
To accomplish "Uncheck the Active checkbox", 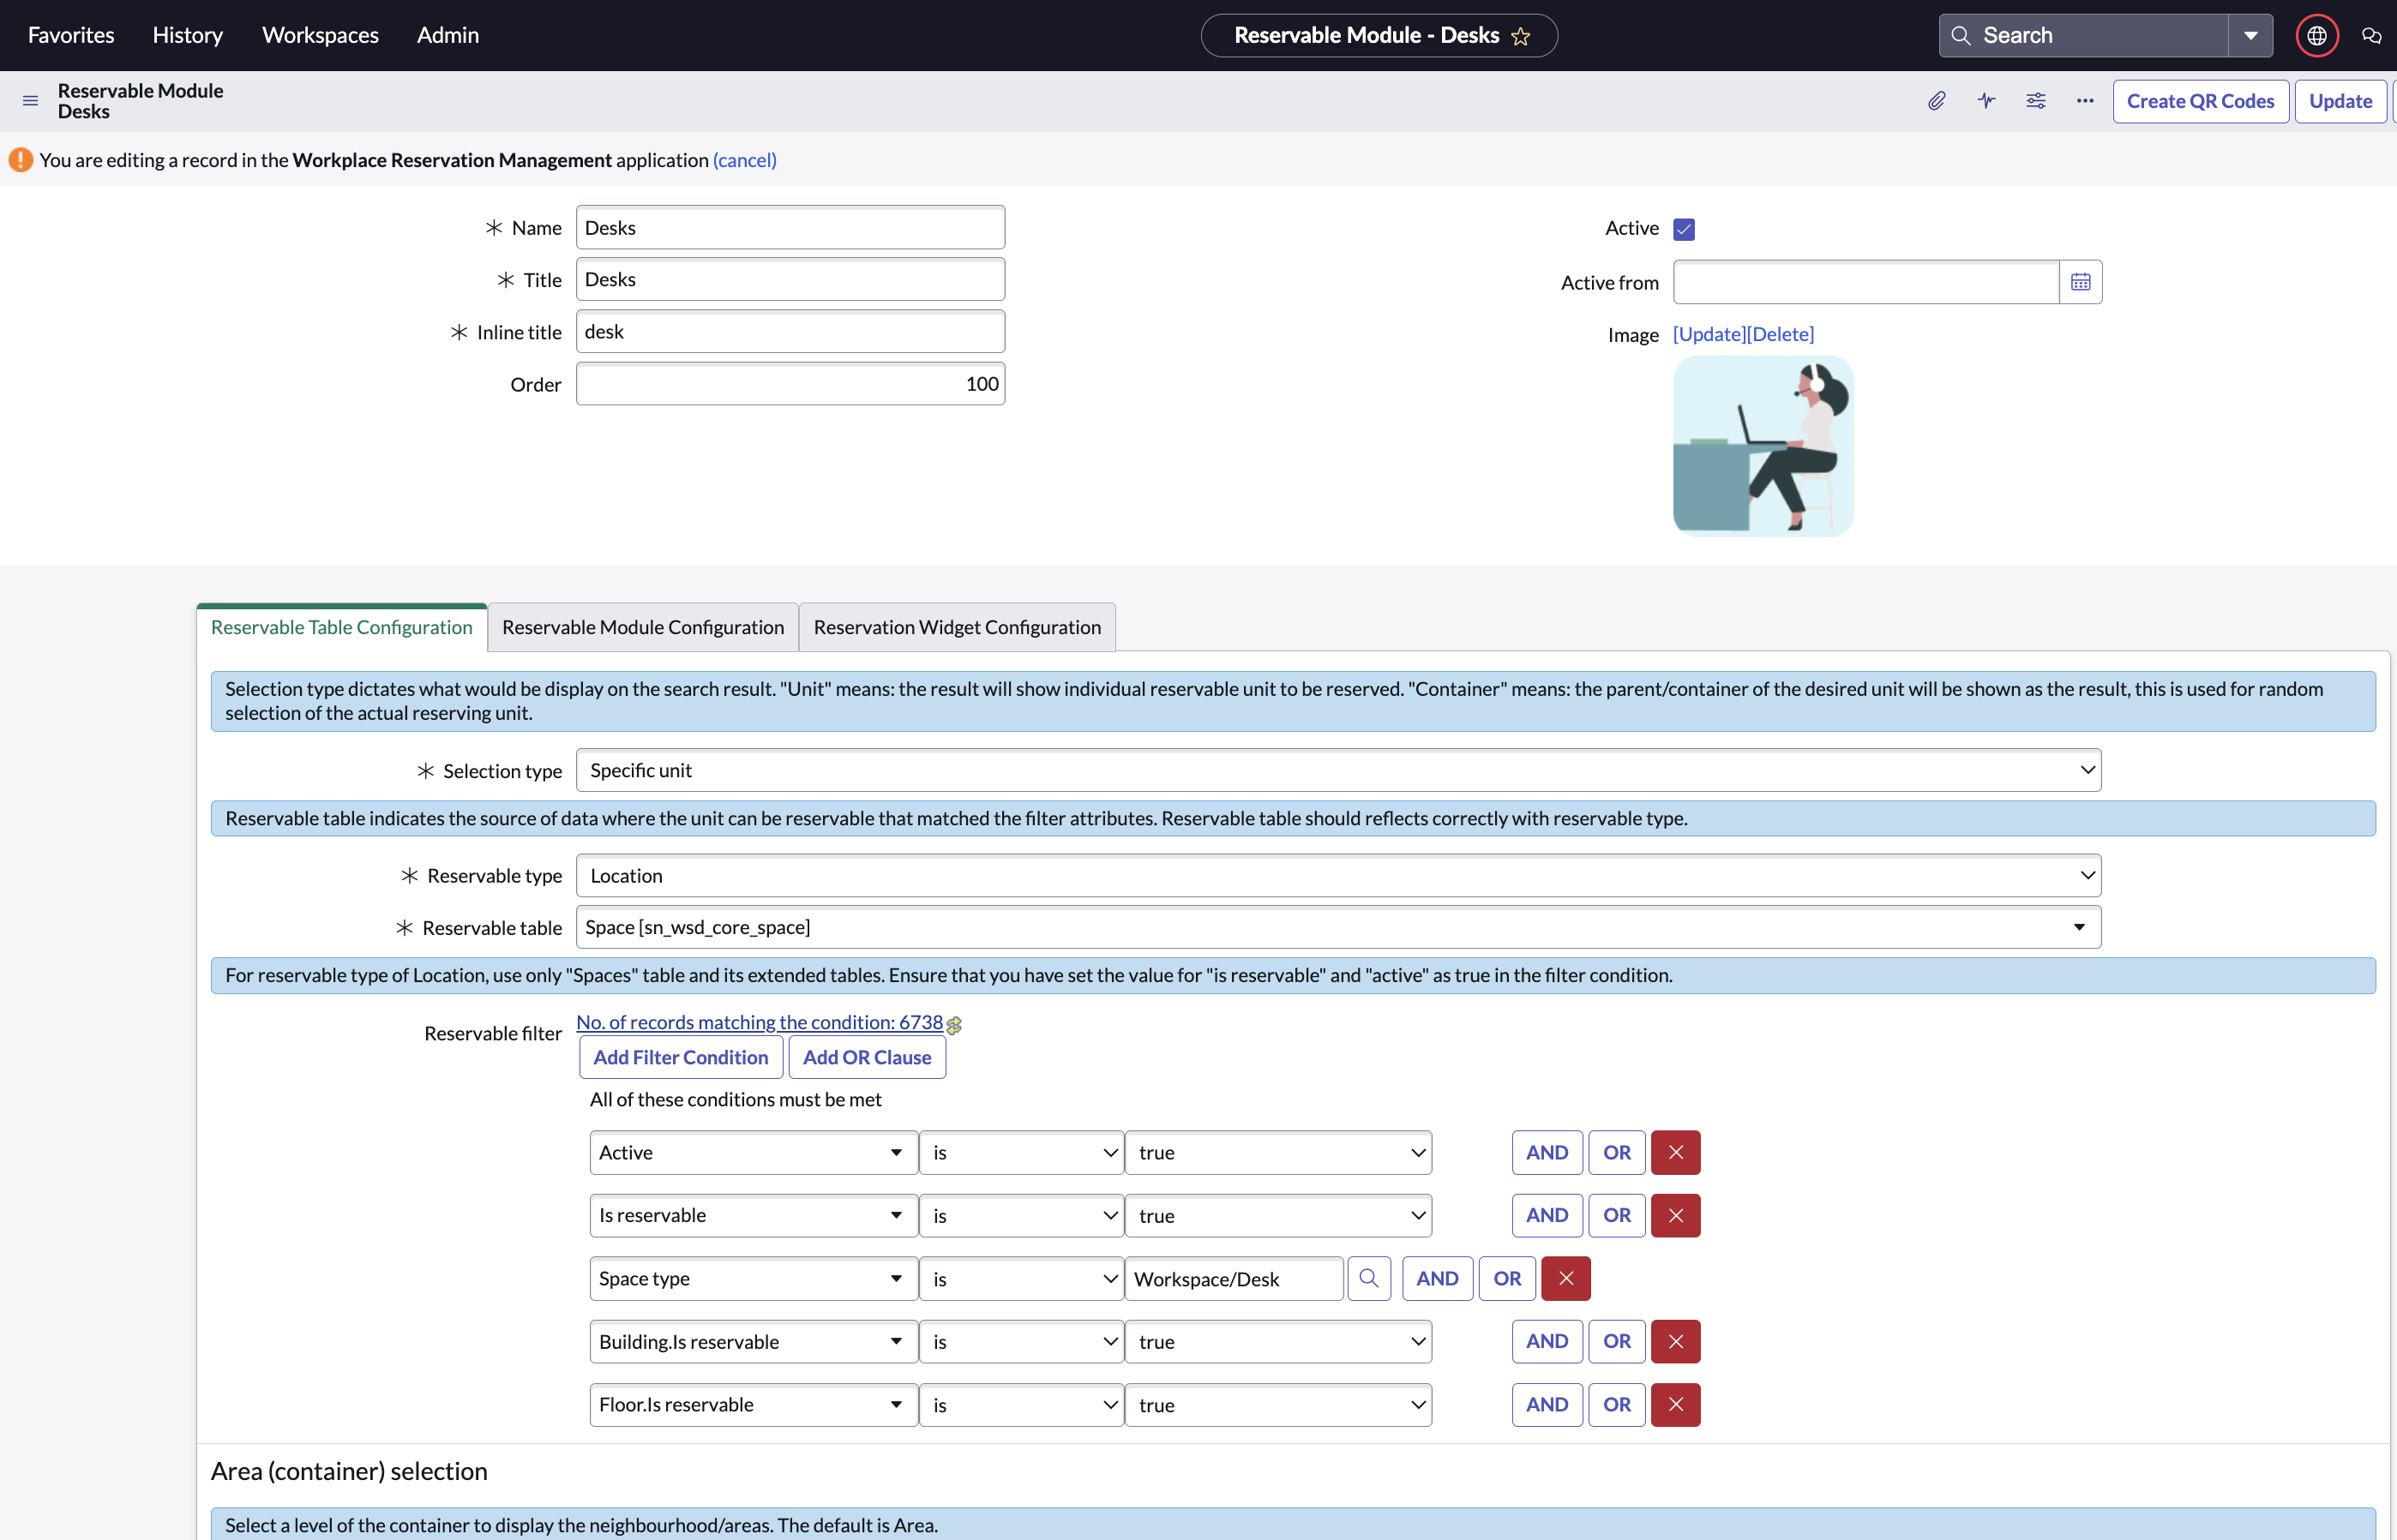I will point(1684,229).
